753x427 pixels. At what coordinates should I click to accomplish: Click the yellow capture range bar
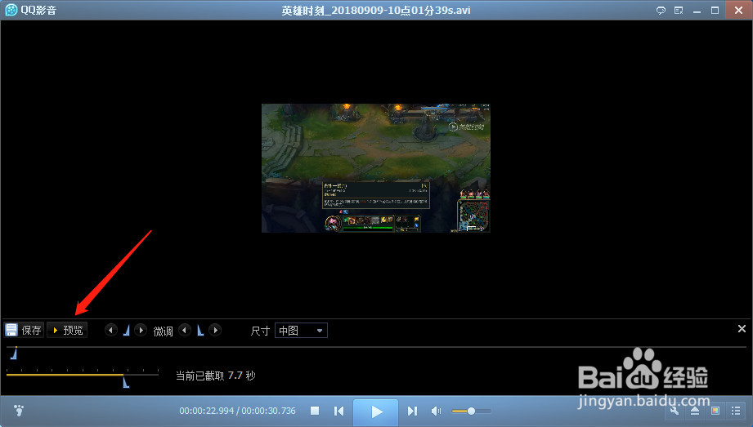click(65, 374)
